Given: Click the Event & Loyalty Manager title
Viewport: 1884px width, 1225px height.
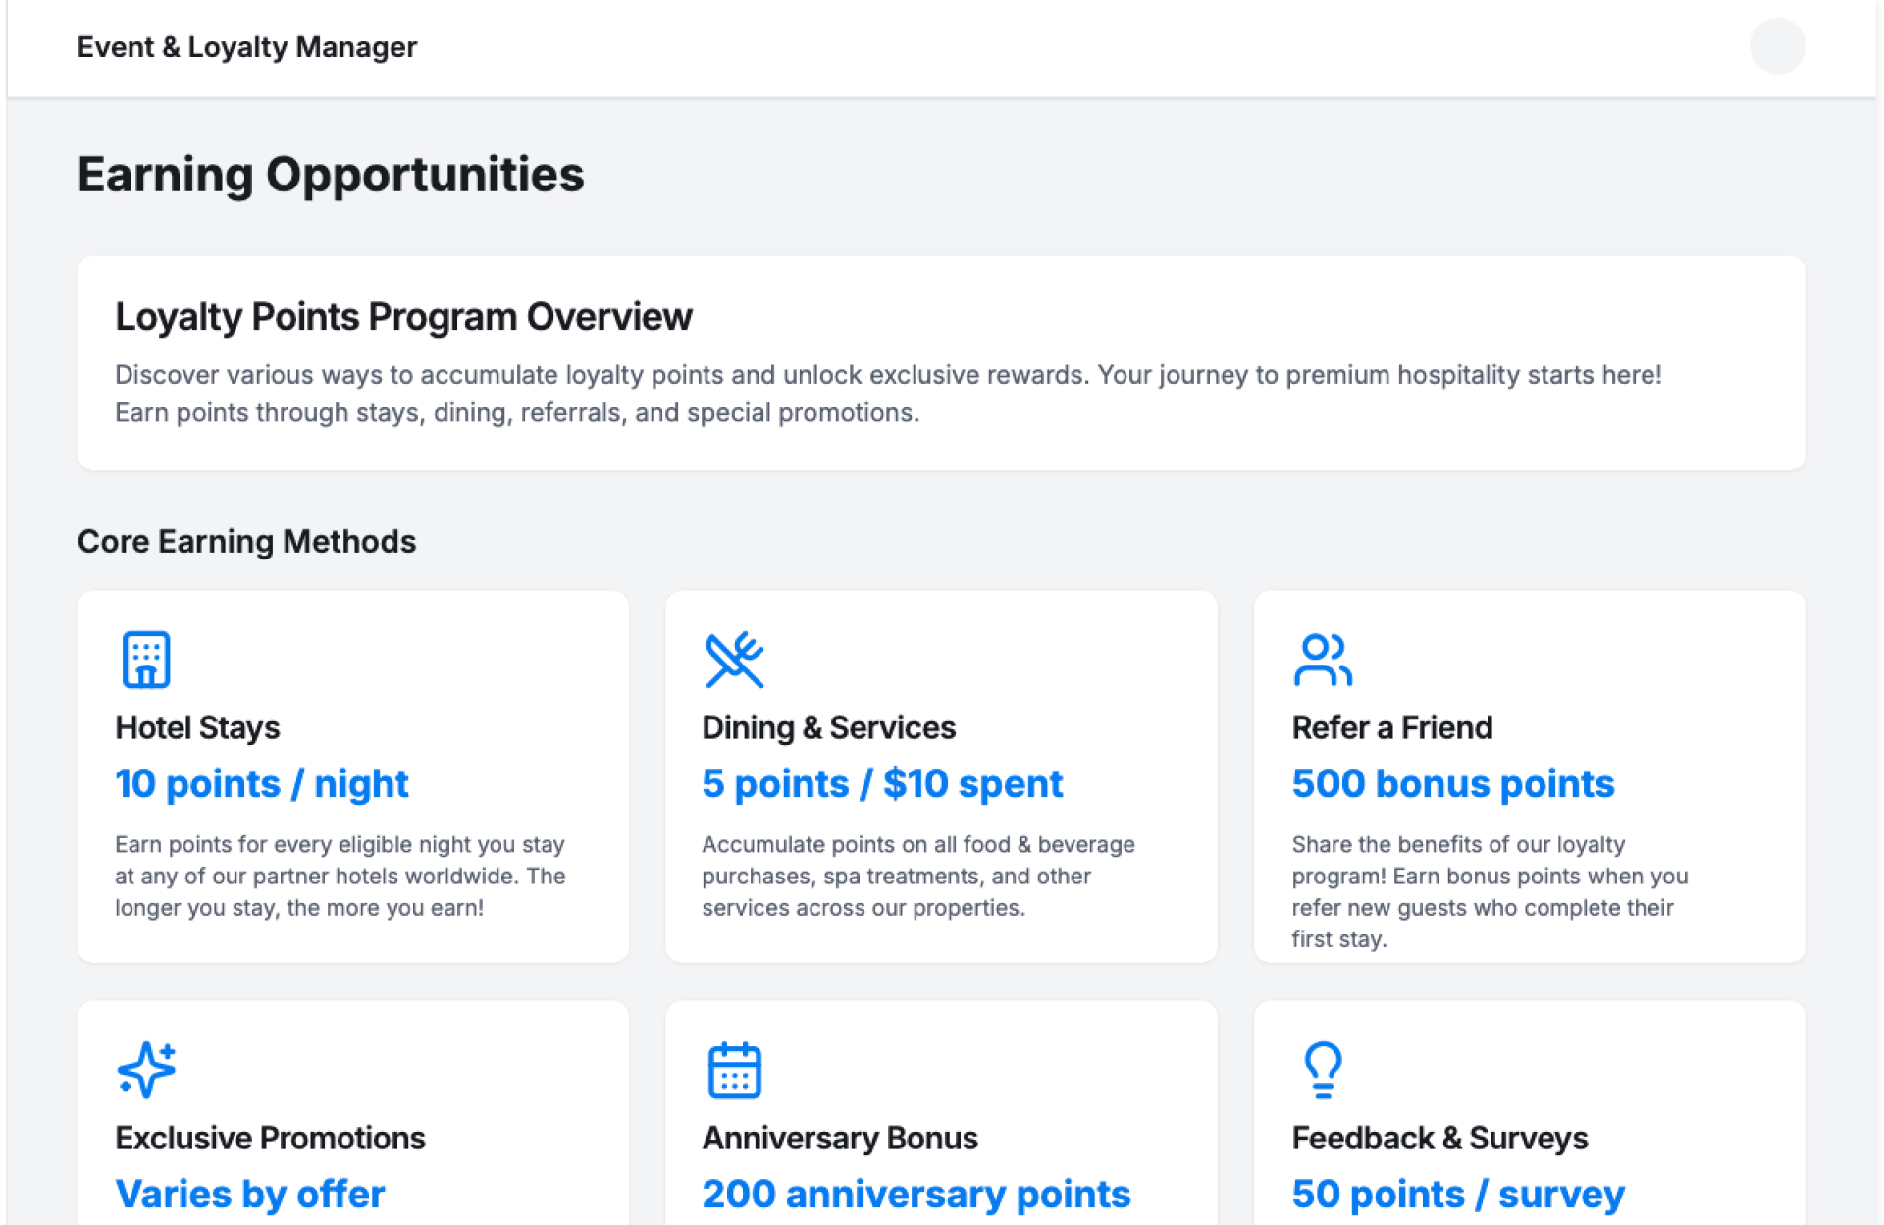Looking at the screenshot, I should pos(246,46).
